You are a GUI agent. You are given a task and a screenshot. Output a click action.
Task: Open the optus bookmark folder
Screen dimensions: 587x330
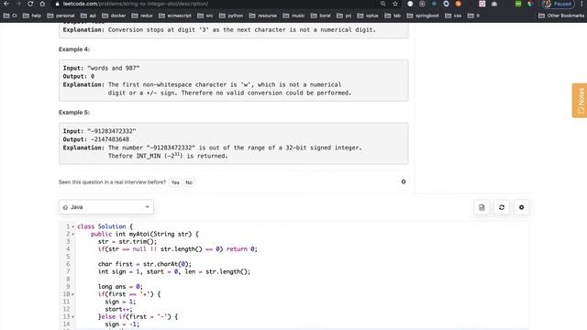pos(368,16)
